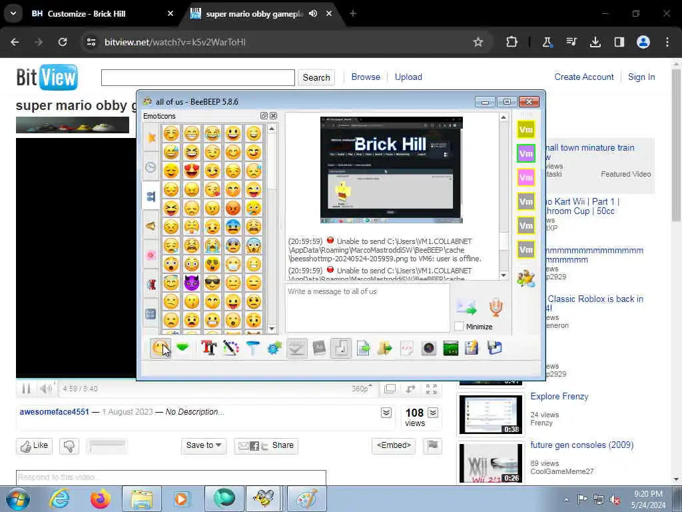Pause the BitView video
The width and height of the screenshot is (682, 512).
(x=26, y=389)
